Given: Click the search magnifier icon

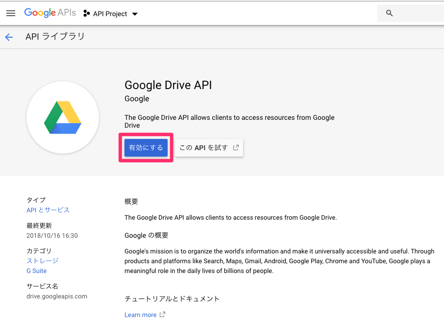Looking at the screenshot, I should pyautogui.click(x=389, y=13).
